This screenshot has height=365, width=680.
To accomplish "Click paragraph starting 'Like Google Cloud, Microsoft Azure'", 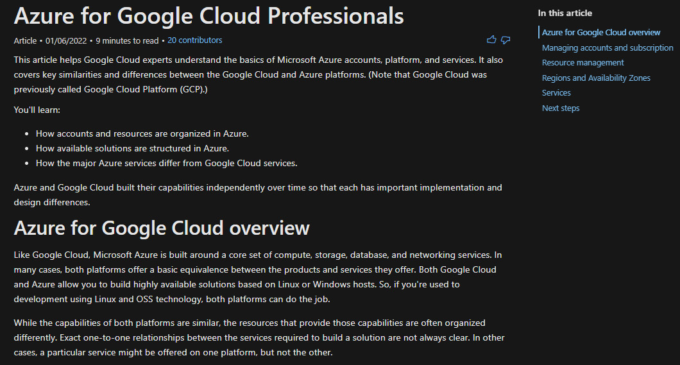I will click(258, 277).
